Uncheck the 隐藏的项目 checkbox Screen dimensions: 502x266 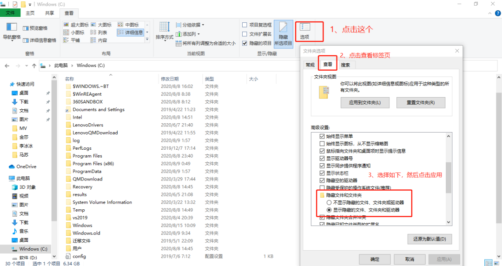pyautogui.click(x=245, y=43)
